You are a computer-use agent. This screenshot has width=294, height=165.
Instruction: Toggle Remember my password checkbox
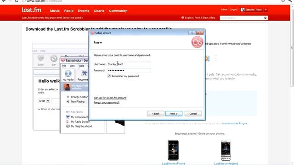pos(109,76)
